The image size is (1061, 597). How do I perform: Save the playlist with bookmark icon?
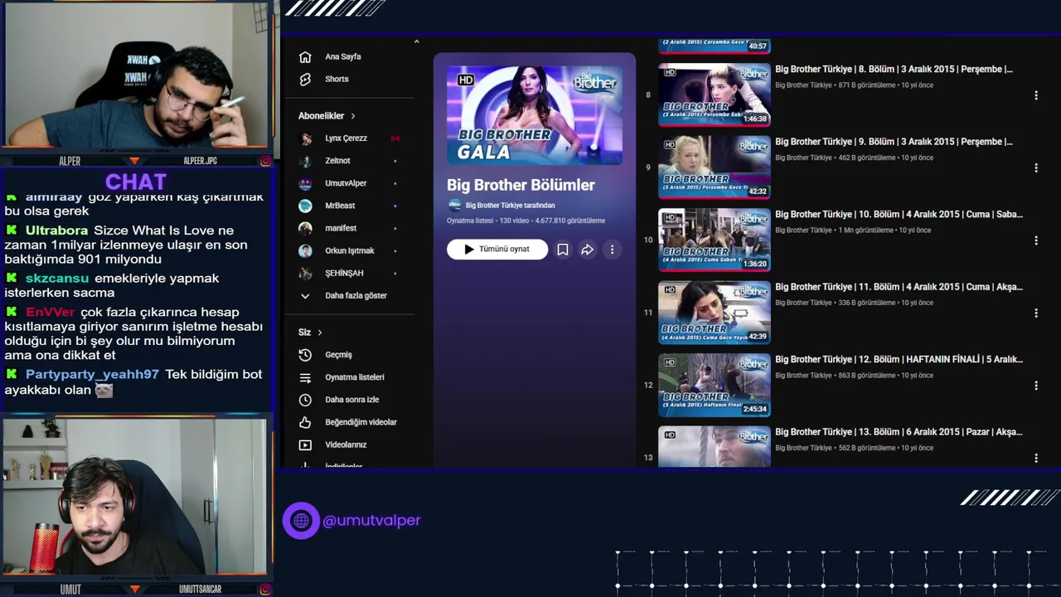(562, 250)
